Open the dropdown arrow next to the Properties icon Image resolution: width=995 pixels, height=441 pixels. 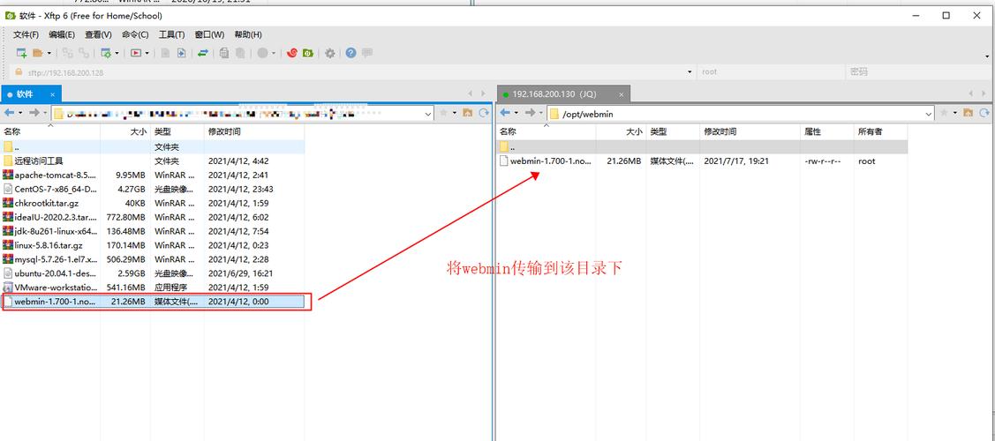(117, 53)
